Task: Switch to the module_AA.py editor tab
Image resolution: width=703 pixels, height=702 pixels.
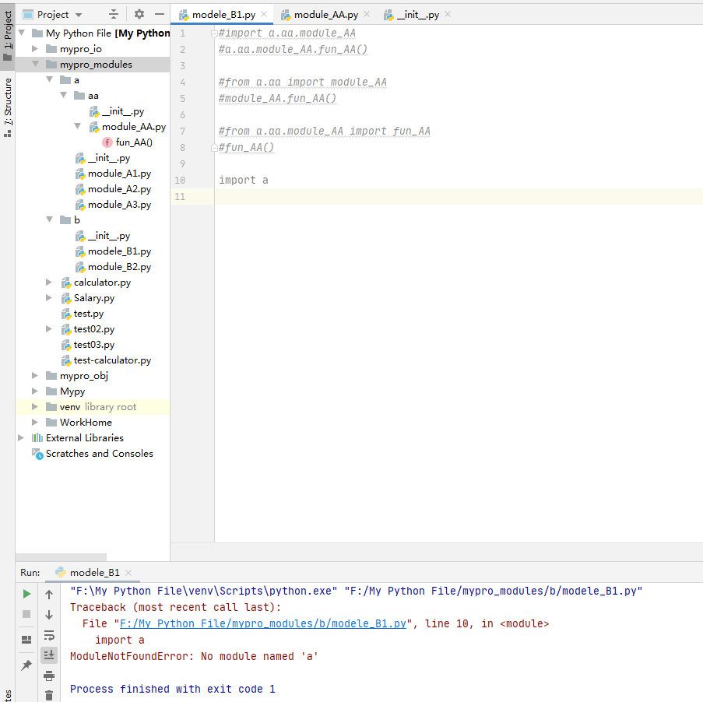Action: 326,15
